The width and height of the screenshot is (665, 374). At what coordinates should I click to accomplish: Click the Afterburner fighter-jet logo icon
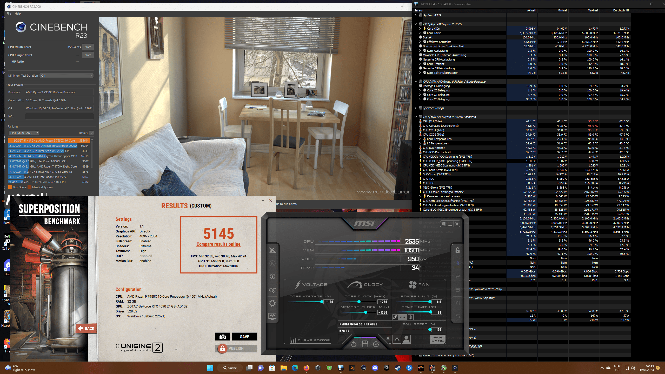point(272,250)
